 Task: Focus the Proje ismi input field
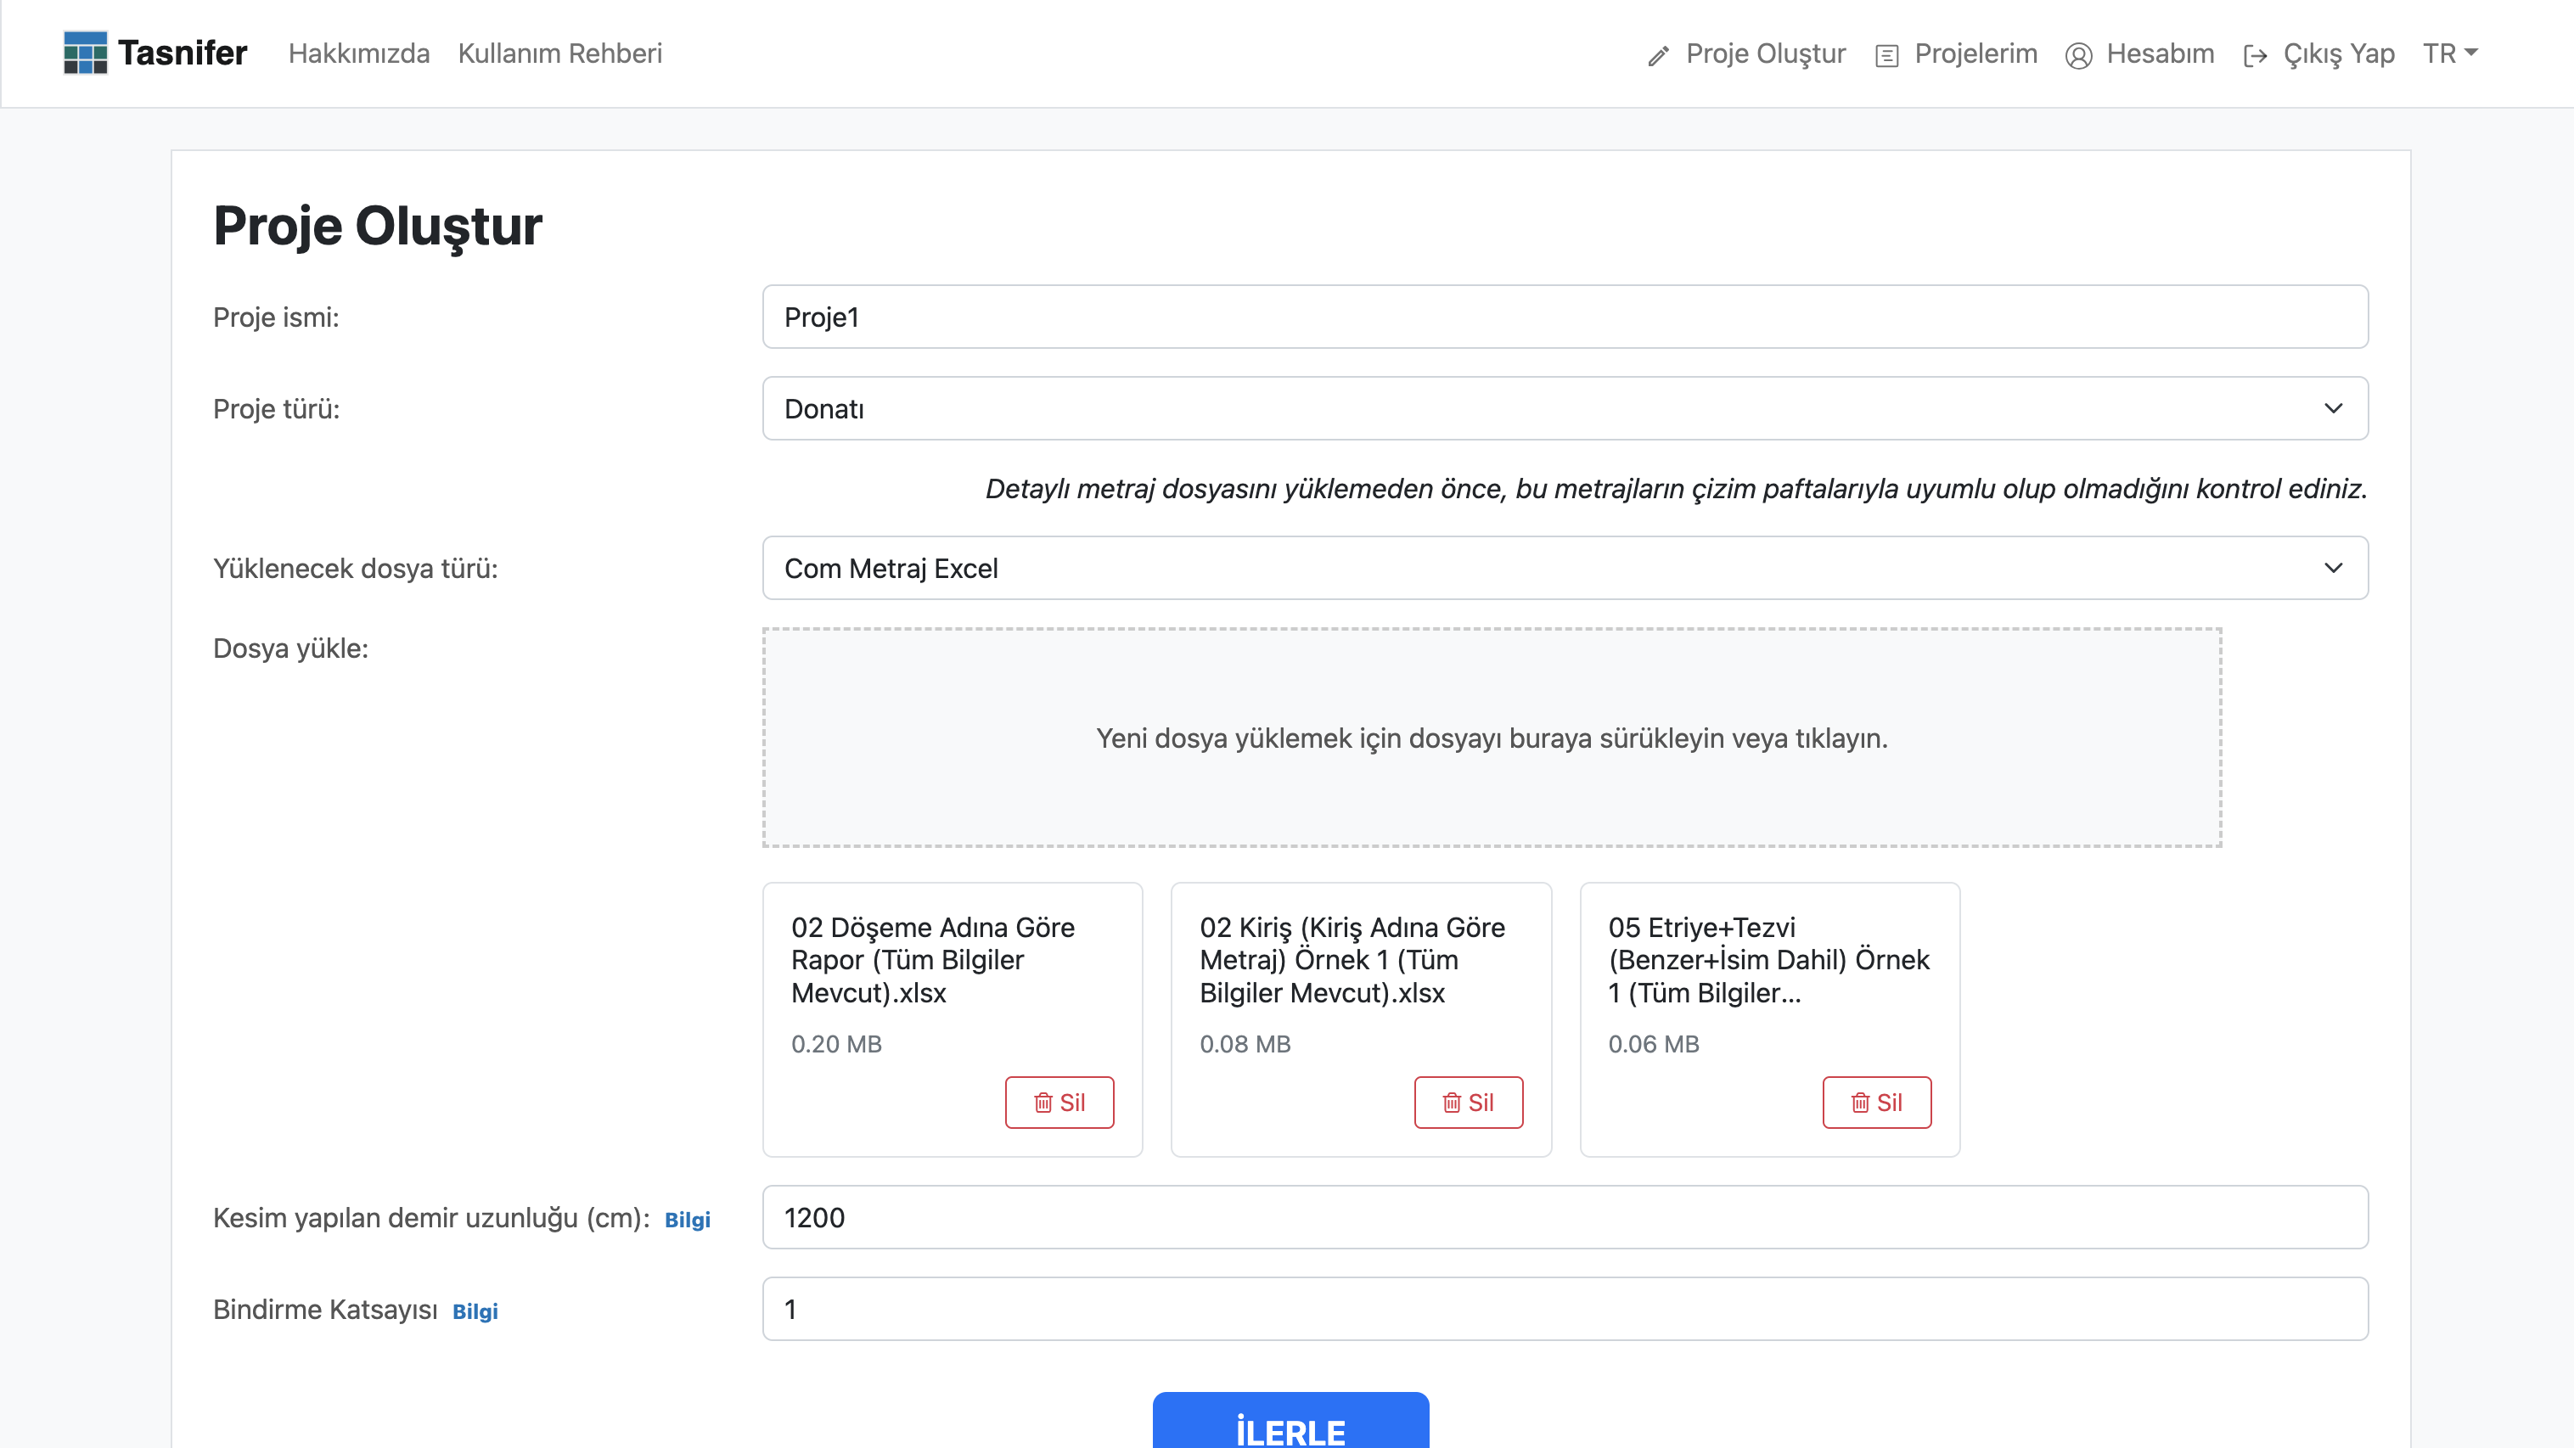1565,317
